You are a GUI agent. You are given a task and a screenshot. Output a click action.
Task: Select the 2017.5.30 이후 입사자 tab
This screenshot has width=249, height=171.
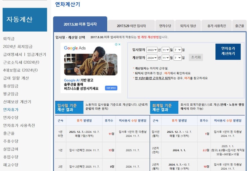tap(80, 24)
